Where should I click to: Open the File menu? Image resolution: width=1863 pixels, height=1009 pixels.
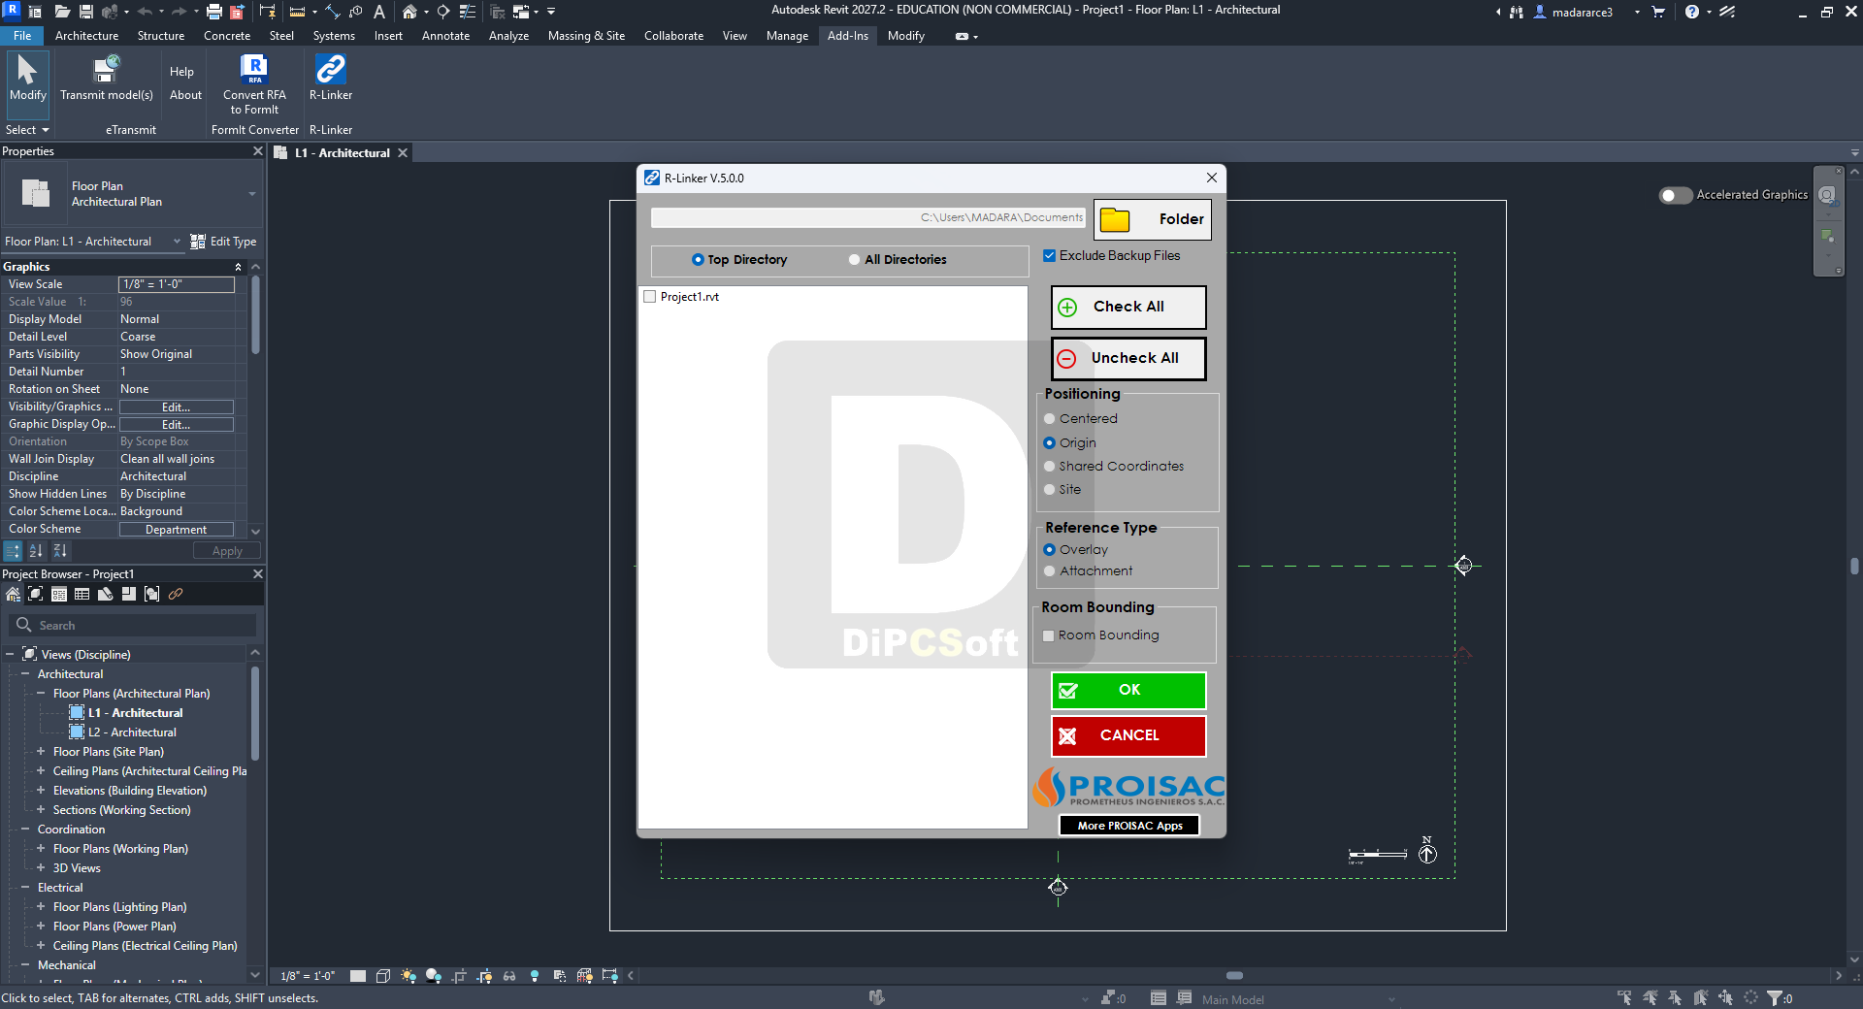pyautogui.click(x=22, y=36)
